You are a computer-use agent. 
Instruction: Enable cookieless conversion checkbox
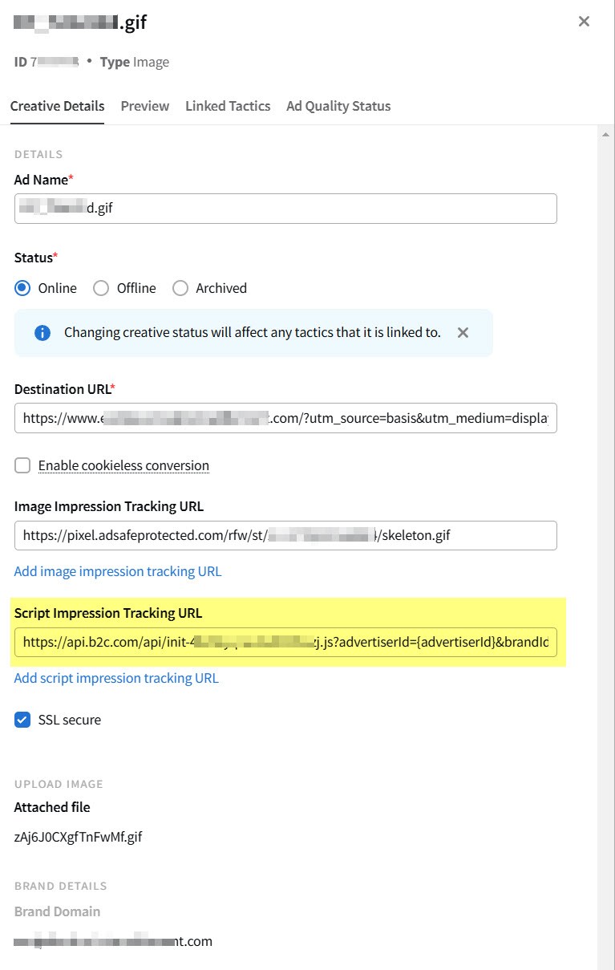pyautogui.click(x=22, y=465)
